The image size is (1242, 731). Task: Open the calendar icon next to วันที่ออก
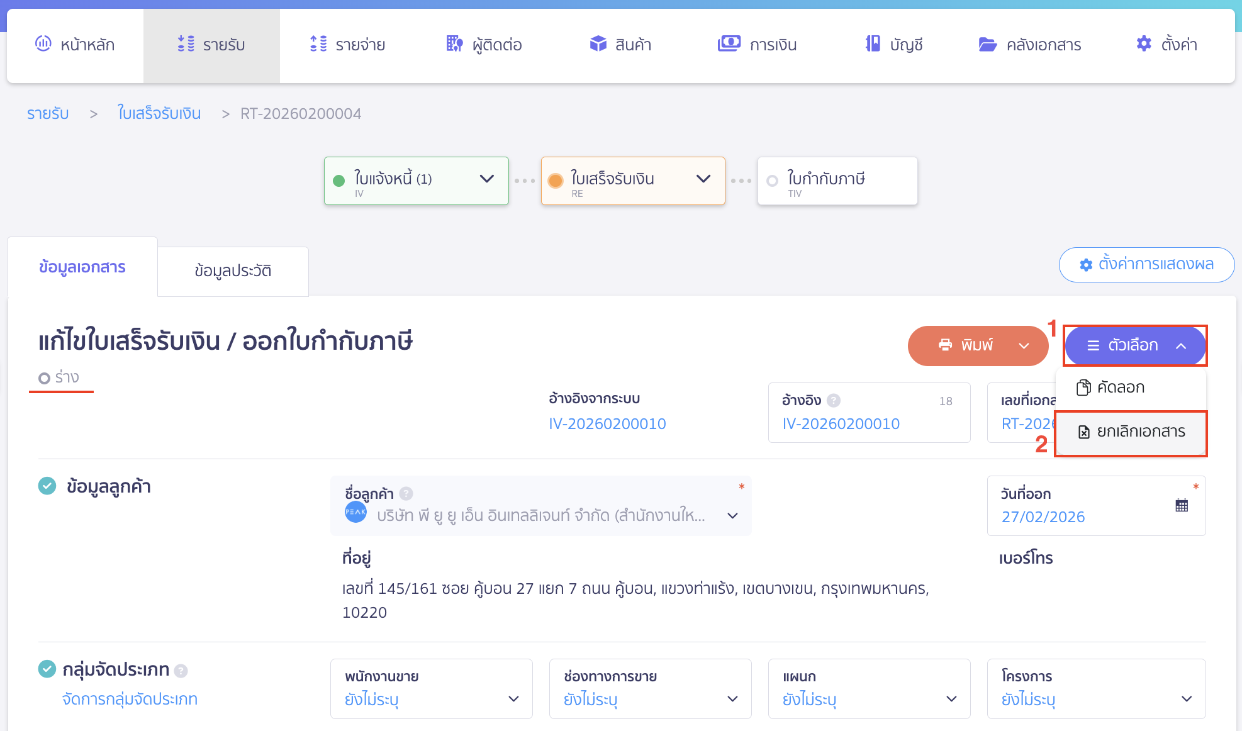[1182, 505]
